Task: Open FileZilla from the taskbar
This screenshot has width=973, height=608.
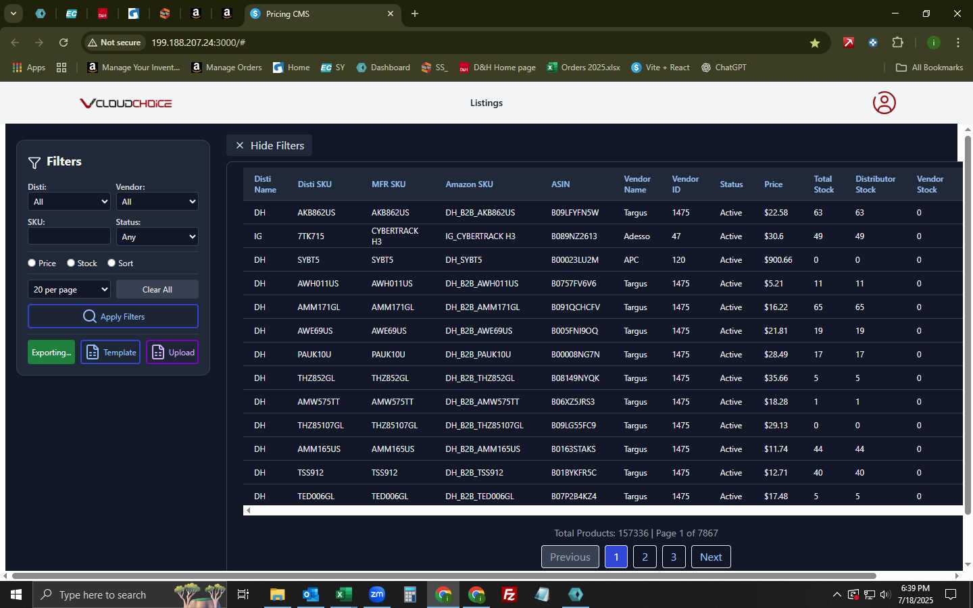Action: [x=509, y=594]
